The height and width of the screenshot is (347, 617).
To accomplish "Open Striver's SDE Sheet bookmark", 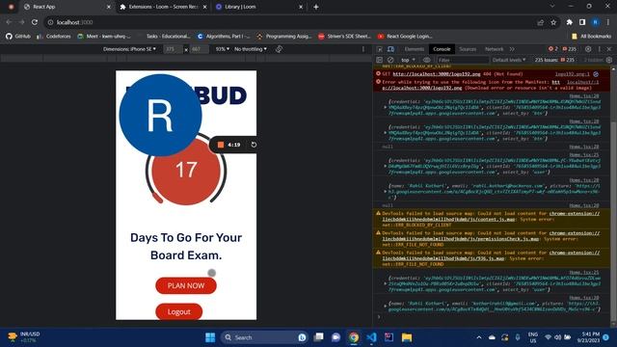I will coord(344,37).
